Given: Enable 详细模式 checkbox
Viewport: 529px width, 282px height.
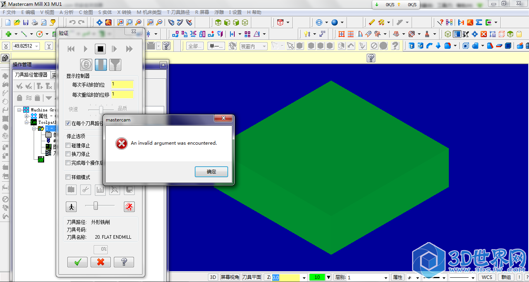Looking at the screenshot, I should coord(68,177).
